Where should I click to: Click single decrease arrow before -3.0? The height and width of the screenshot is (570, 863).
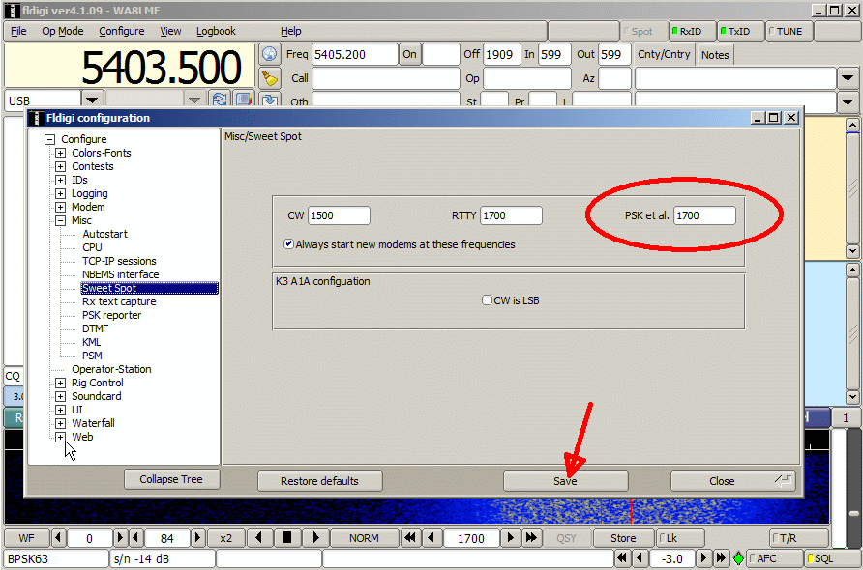(639, 559)
